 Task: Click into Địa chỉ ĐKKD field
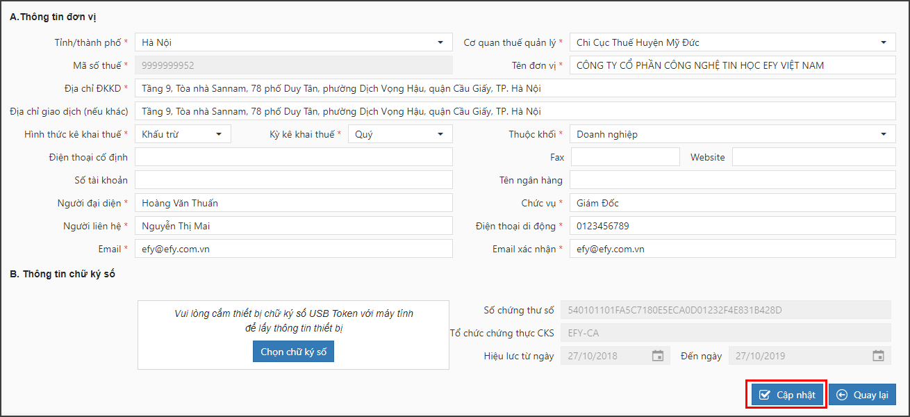515,88
